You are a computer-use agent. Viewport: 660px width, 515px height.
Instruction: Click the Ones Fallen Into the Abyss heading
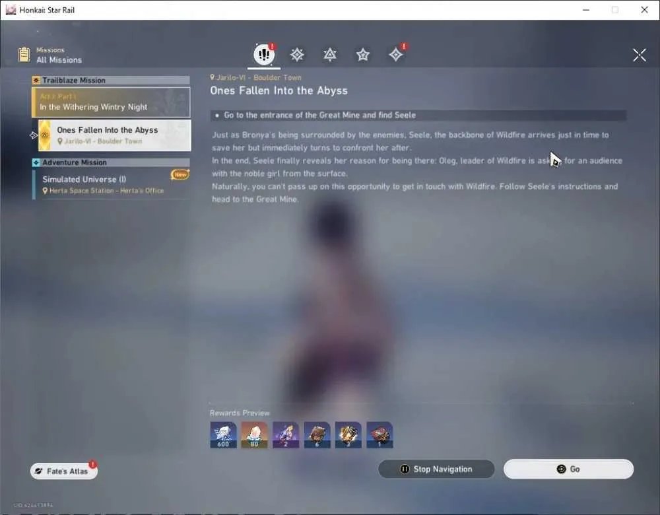point(279,90)
